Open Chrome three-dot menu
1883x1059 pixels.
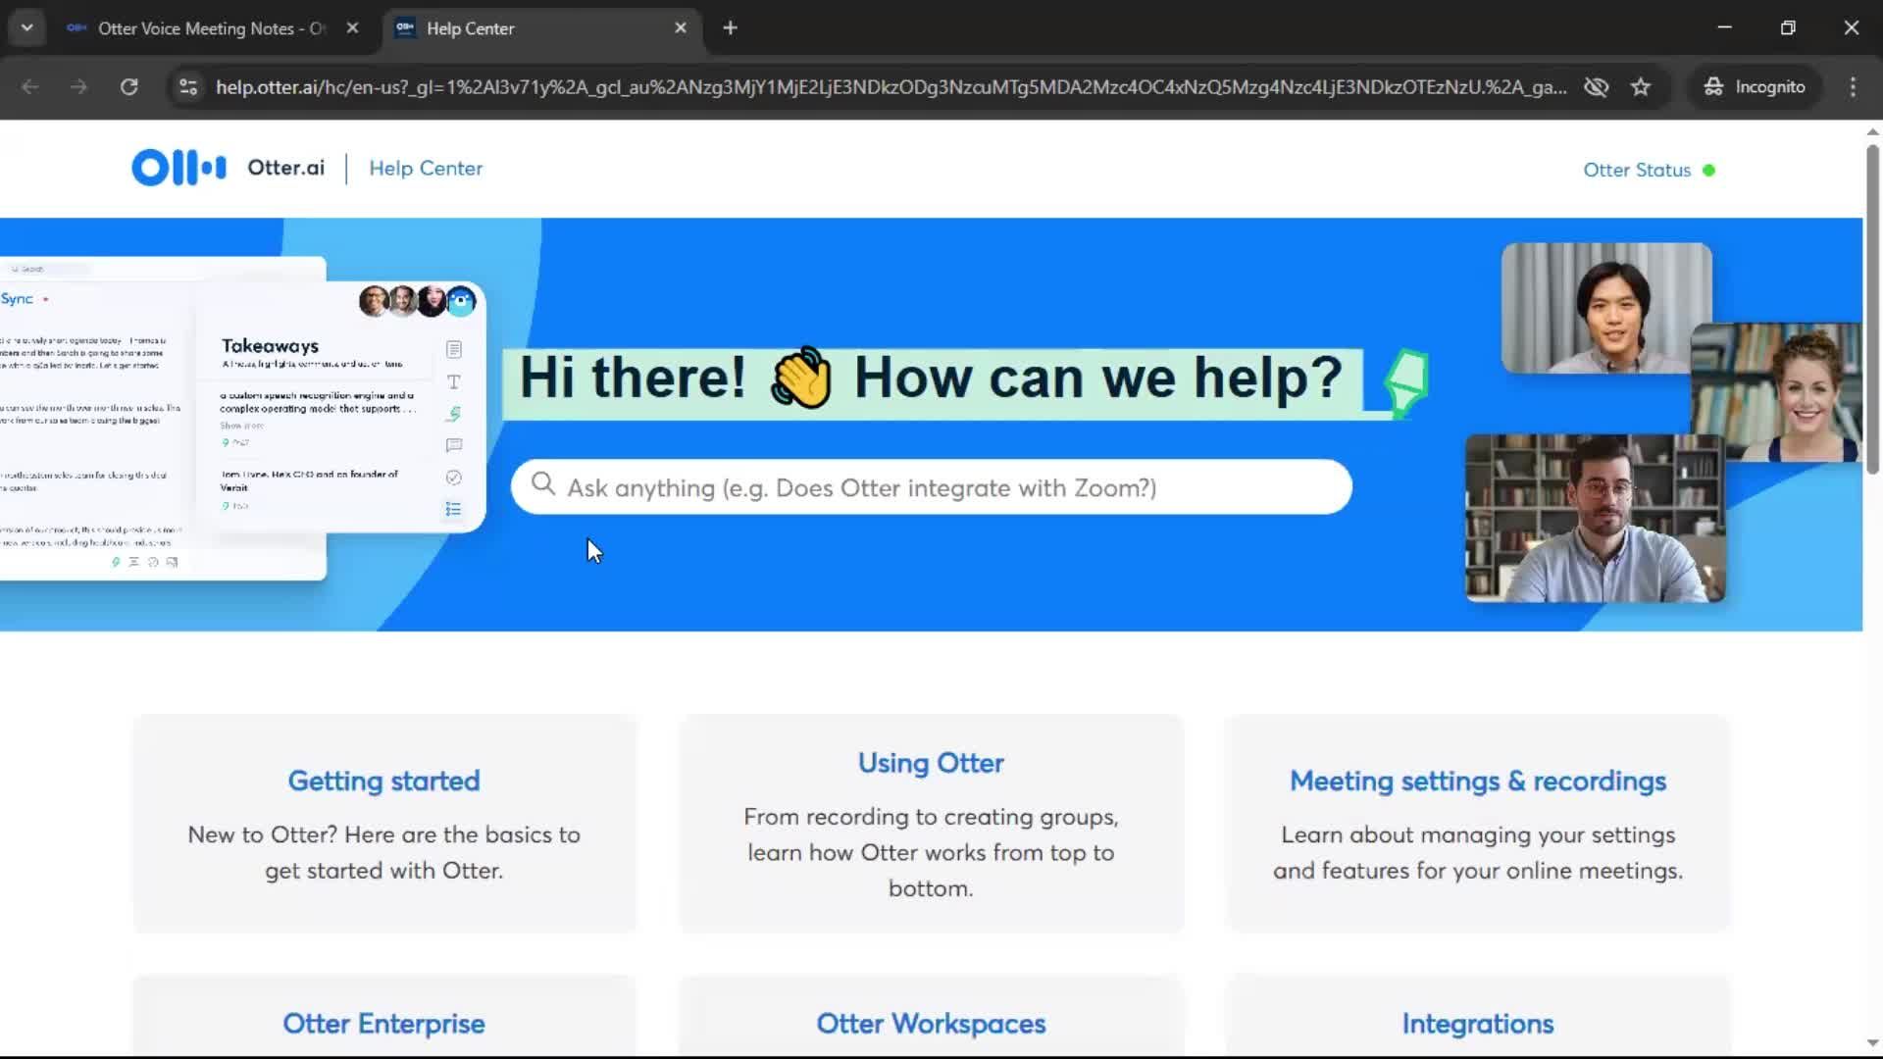coord(1853,86)
